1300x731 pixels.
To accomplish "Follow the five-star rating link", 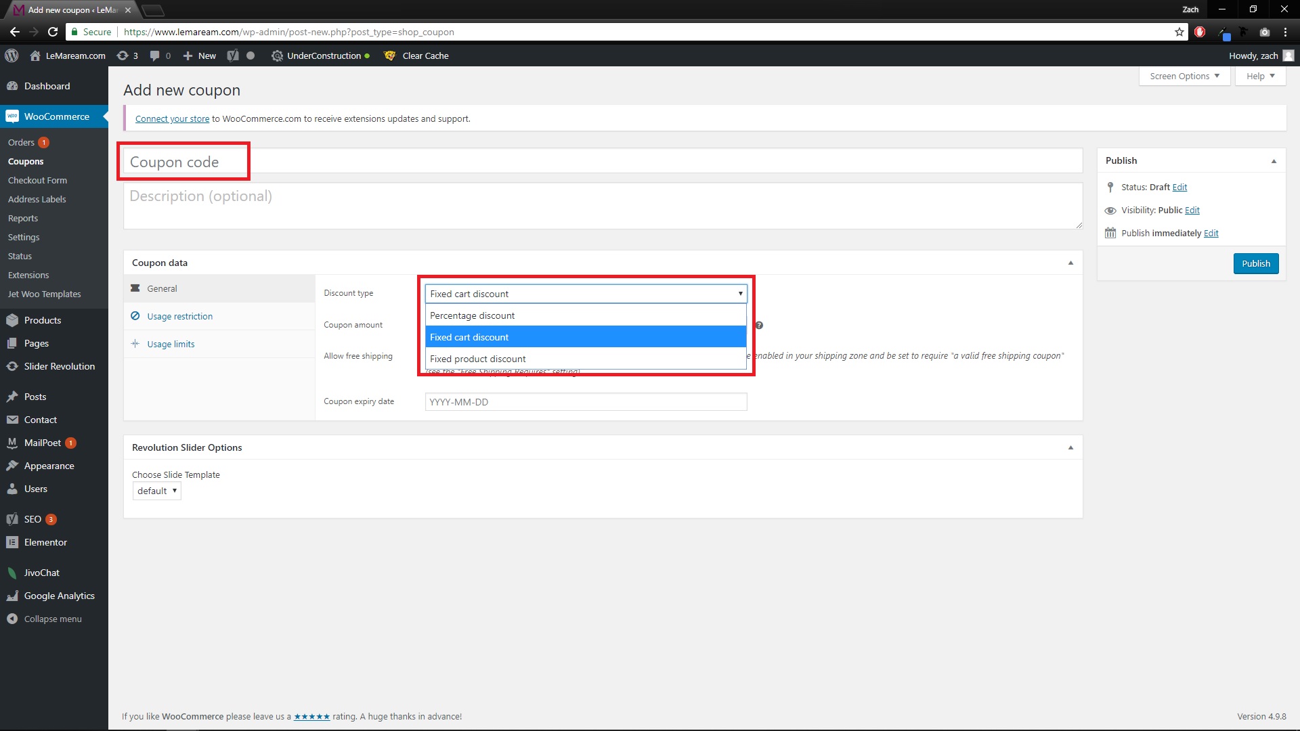I will click(311, 716).
